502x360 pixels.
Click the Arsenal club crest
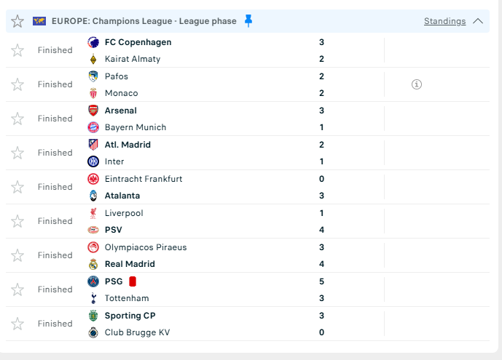click(x=93, y=111)
